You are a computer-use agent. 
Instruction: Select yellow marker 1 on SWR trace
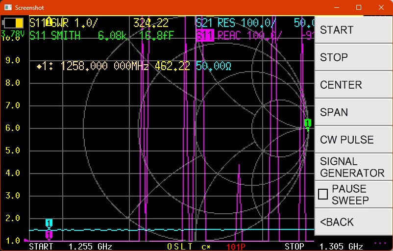click(49, 21)
